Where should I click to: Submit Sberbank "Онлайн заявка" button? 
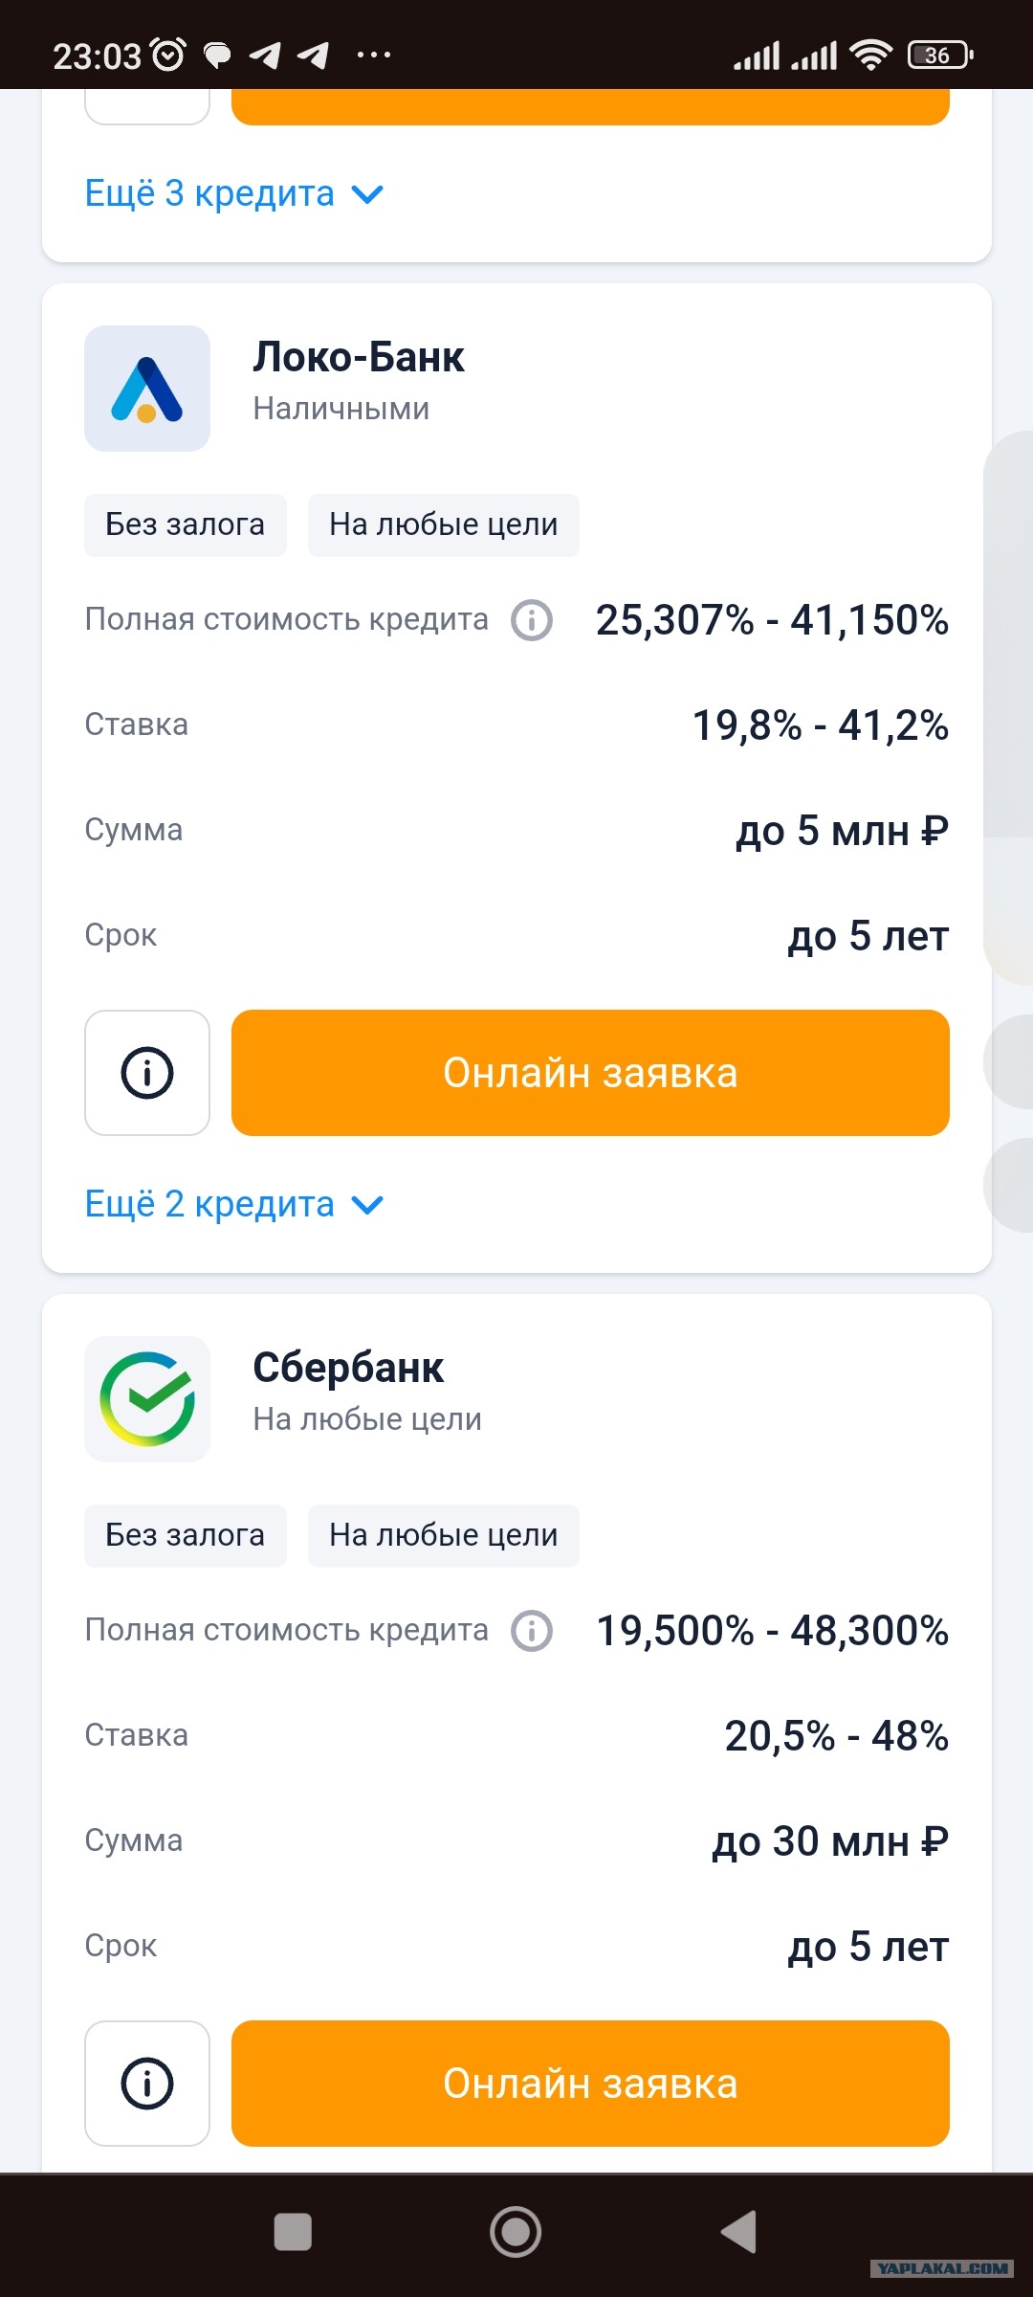(590, 2084)
